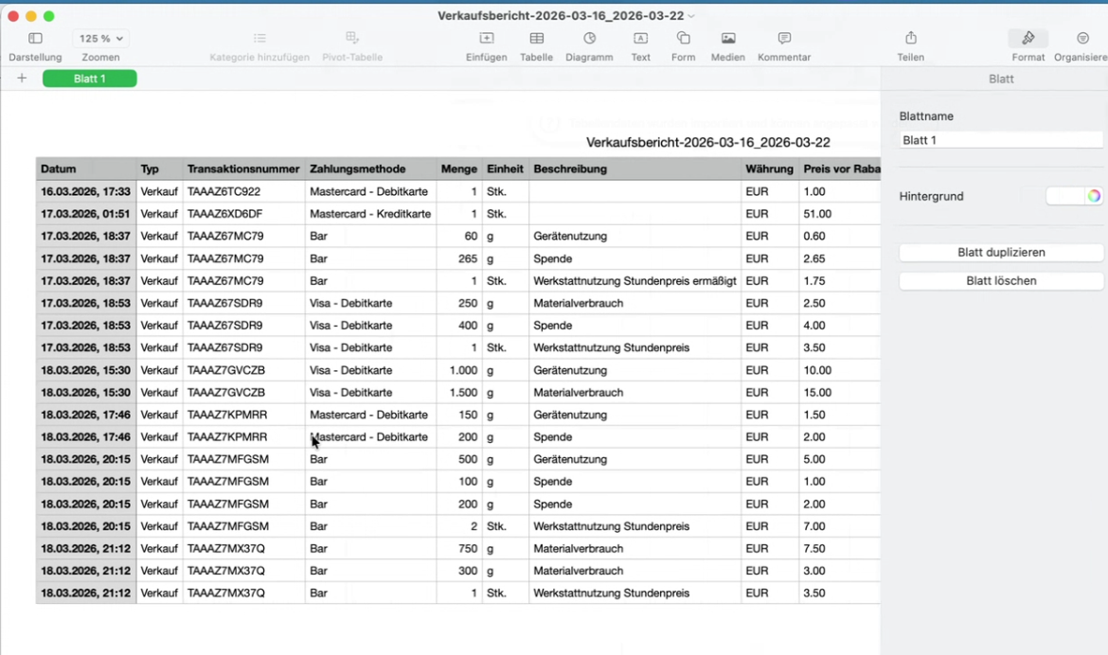Select the Transaktionsnummer column header

click(243, 168)
